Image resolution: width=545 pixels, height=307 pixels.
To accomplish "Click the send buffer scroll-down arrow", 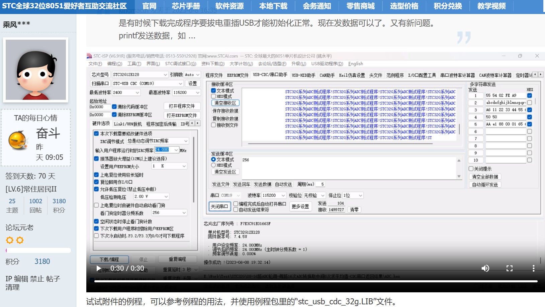I will pos(459,176).
